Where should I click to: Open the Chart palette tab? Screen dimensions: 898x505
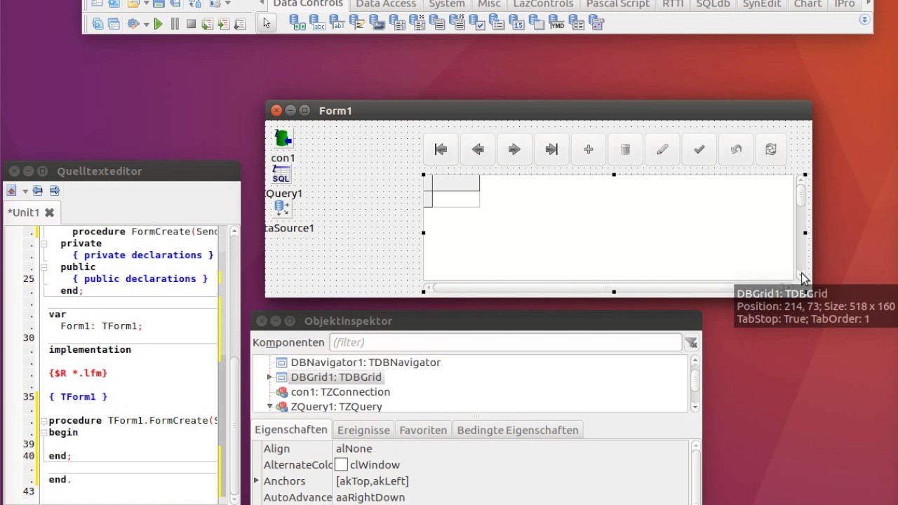(807, 4)
